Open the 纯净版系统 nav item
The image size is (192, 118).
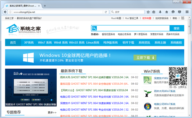tap(110, 42)
